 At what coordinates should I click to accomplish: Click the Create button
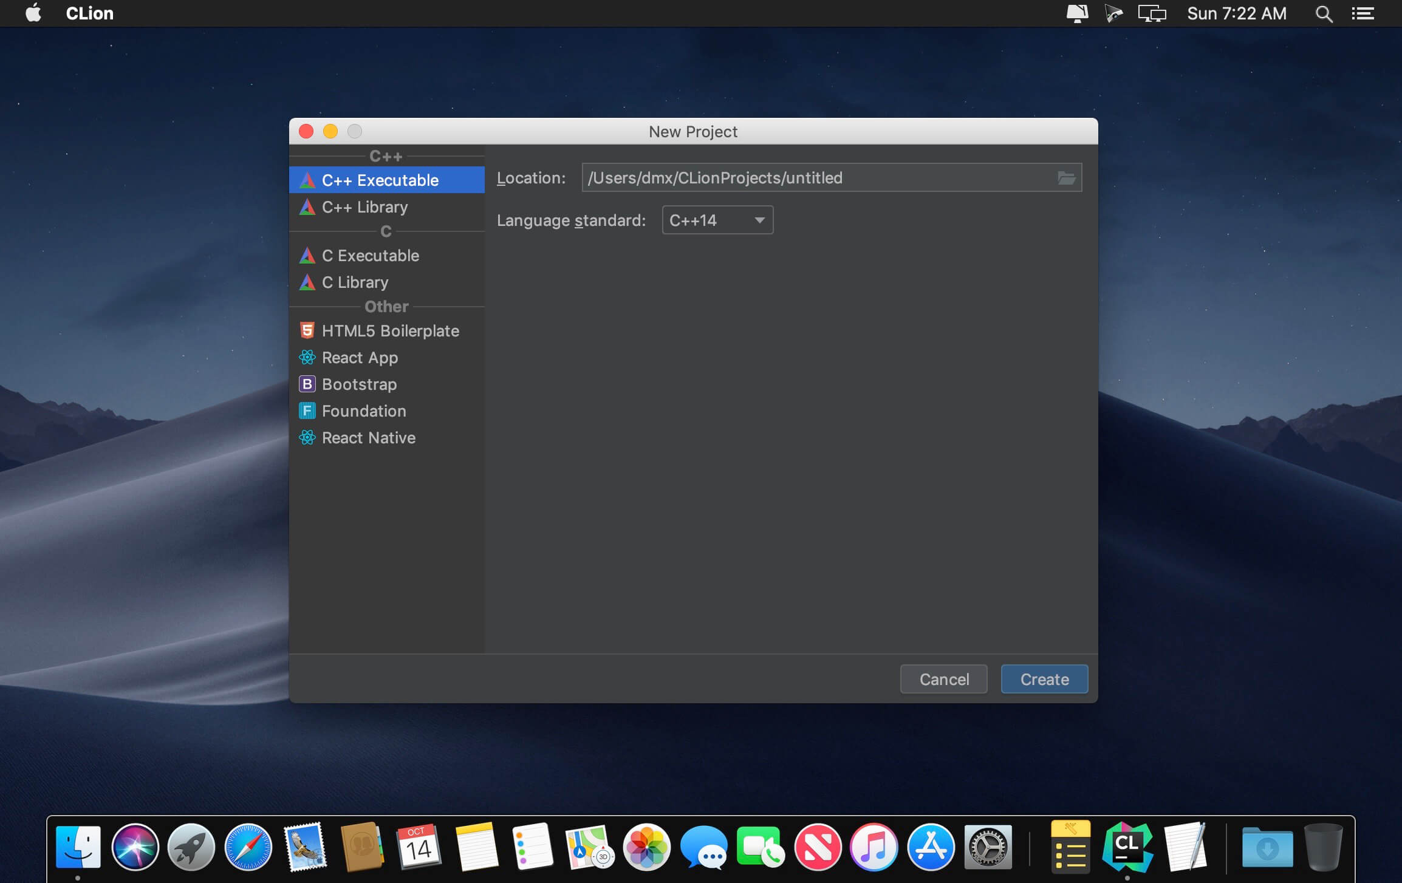1044,678
